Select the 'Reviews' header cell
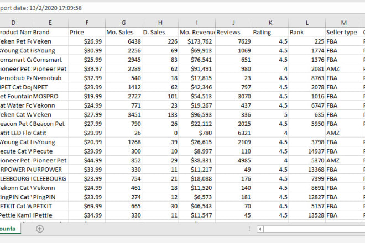This screenshot has width=365, height=243. [x=234, y=32]
